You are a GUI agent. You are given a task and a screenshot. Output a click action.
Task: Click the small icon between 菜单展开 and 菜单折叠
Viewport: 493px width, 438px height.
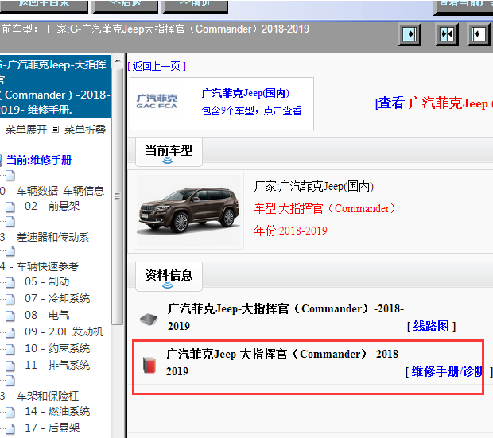tap(56, 130)
